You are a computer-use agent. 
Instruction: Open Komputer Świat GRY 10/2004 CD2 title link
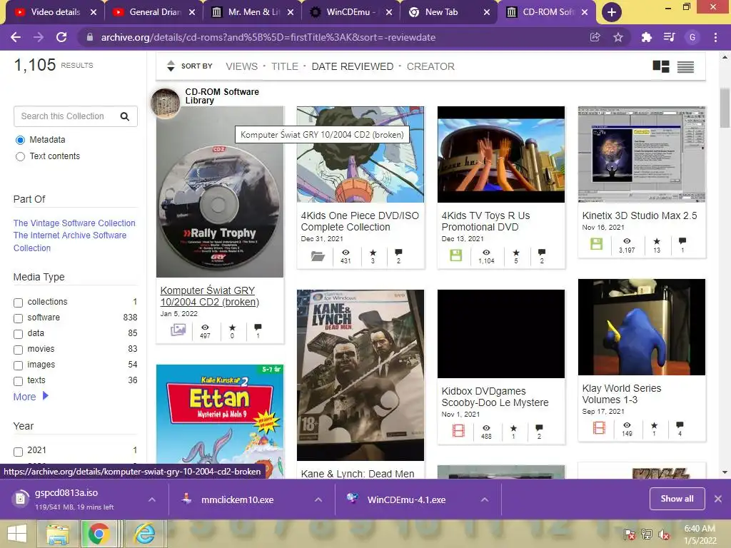click(209, 296)
